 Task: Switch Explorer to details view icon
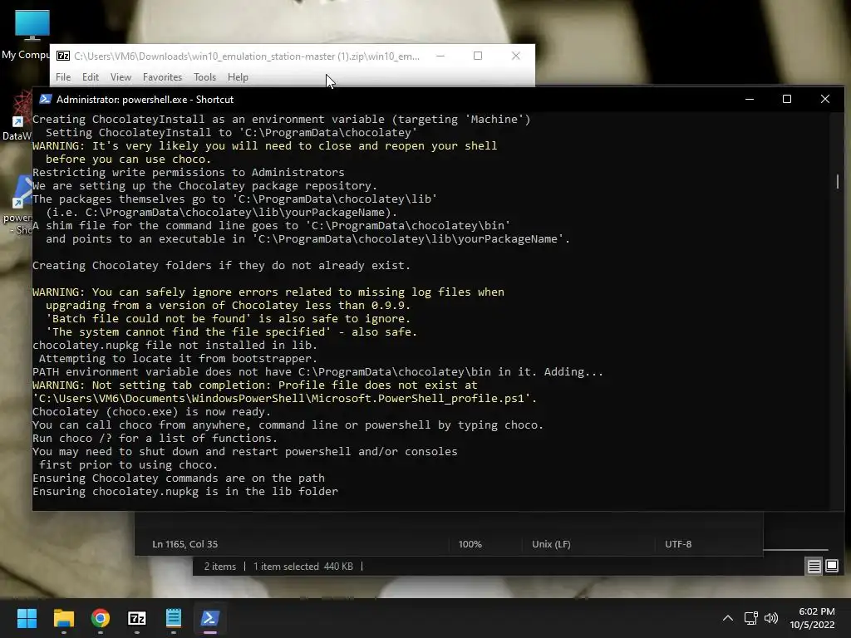click(814, 567)
